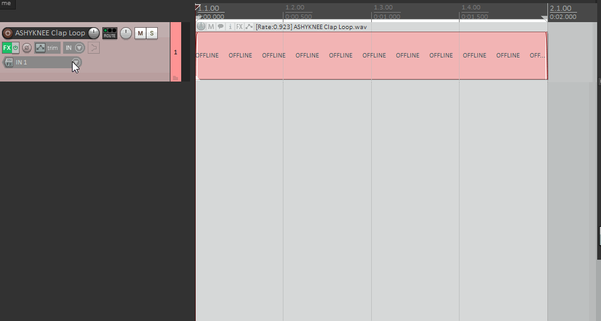
Task: Expand the IN 1 input selection dropdown
Action: pyautogui.click(x=76, y=62)
